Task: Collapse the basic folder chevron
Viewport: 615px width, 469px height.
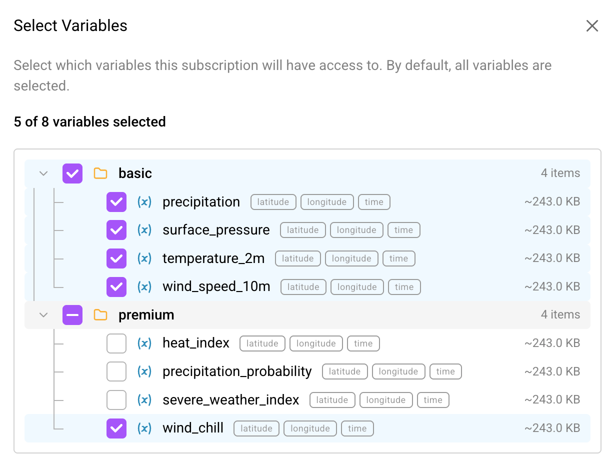Action: click(43, 173)
